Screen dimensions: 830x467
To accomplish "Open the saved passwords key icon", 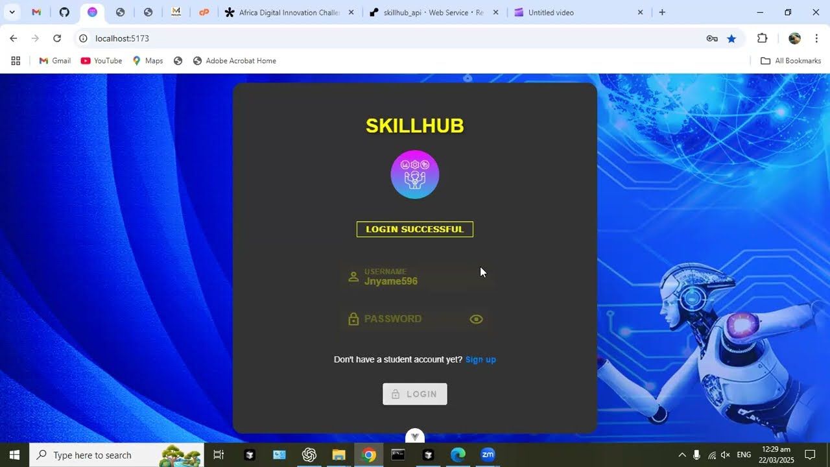I will (x=712, y=38).
